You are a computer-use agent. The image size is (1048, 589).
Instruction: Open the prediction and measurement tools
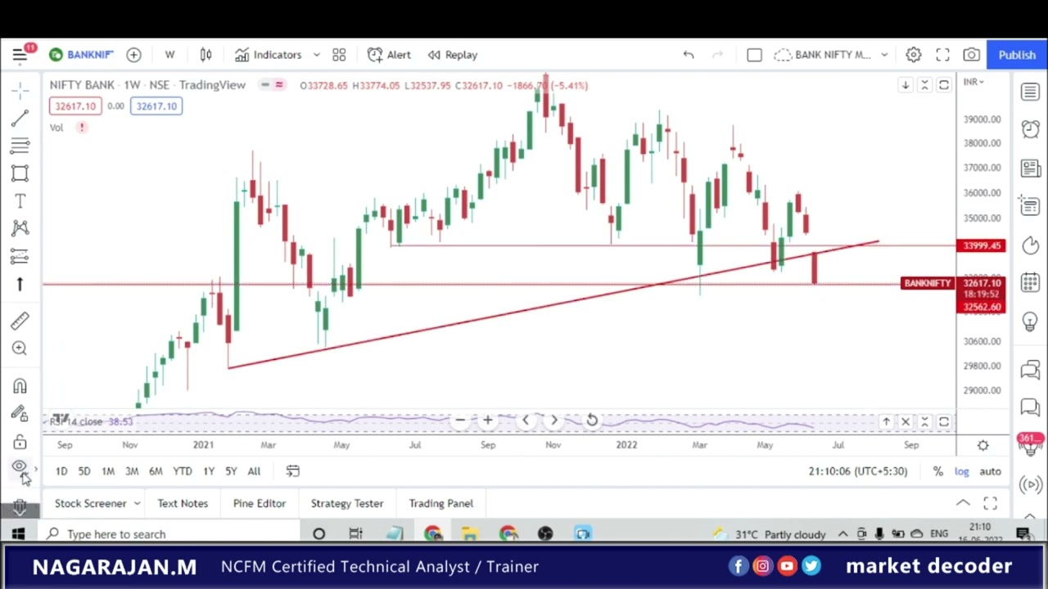(x=20, y=256)
